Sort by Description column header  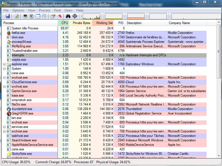147,23
